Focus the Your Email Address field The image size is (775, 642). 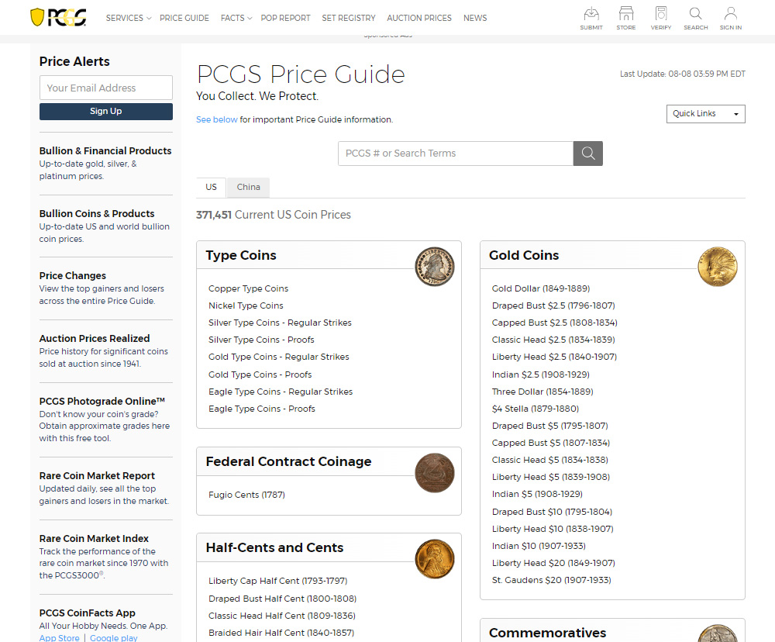[x=106, y=88]
